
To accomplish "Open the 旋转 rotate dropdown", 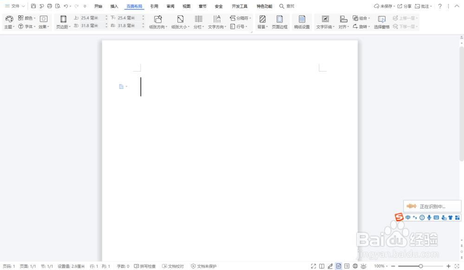I will pyautogui.click(x=361, y=26).
